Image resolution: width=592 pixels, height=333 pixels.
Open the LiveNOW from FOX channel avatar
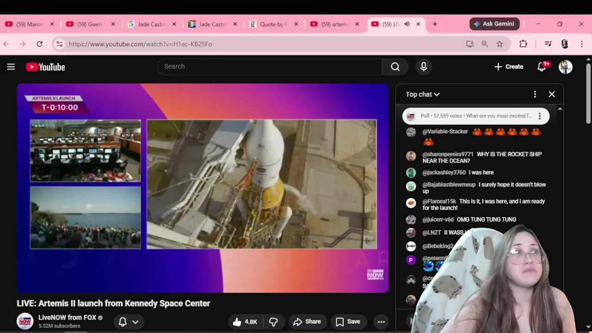pos(25,321)
